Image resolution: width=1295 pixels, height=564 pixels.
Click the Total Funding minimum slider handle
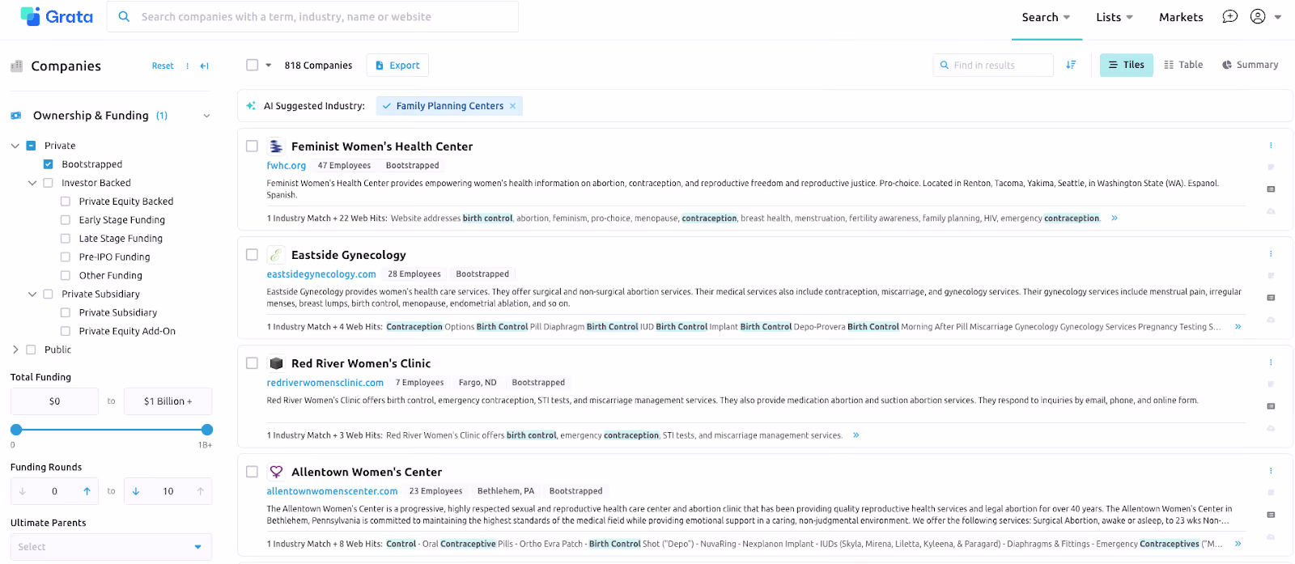pos(16,430)
